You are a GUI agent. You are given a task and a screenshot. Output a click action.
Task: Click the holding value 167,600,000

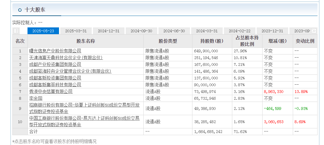tap(206, 64)
